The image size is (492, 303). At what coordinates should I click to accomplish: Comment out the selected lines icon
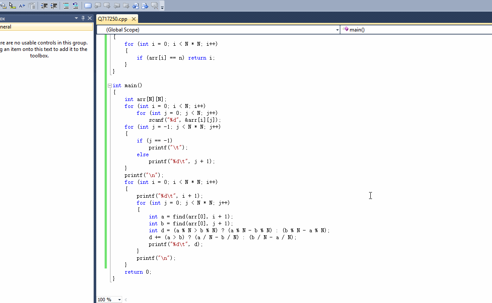pyautogui.click(x=66, y=6)
